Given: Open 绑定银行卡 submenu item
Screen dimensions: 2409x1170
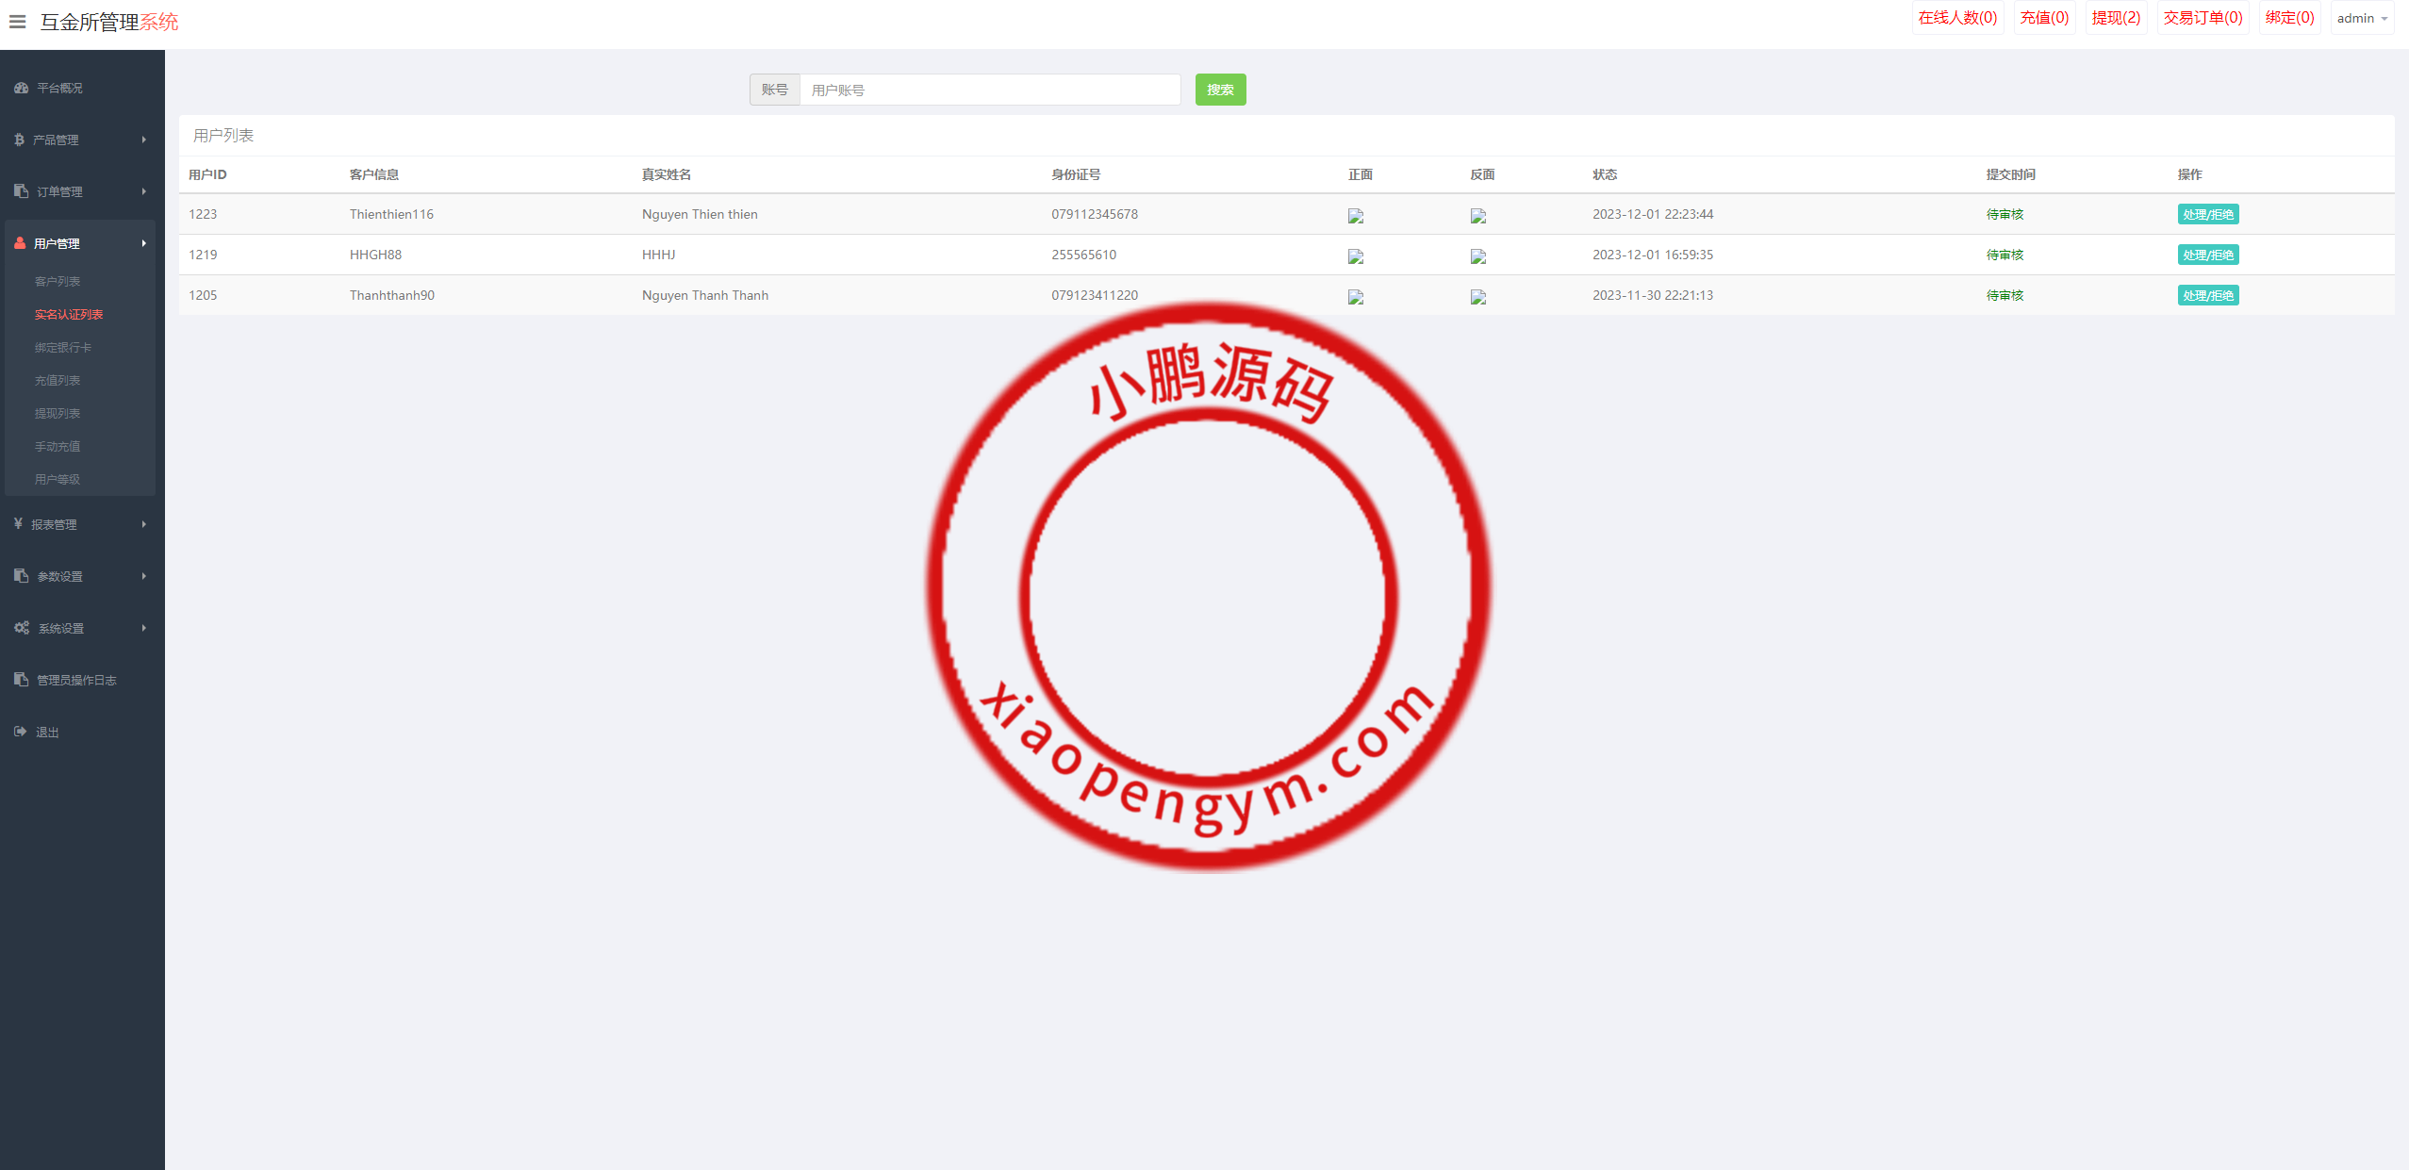Looking at the screenshot, I should (x=63, y=347).
